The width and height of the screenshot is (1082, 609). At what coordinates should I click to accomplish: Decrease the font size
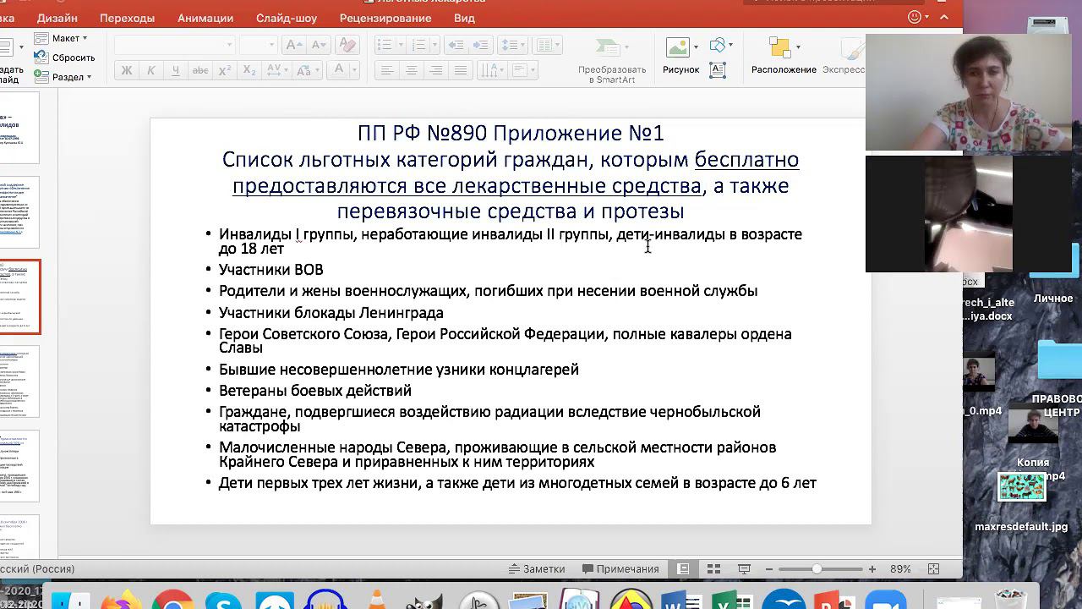(x=318, y=45)
